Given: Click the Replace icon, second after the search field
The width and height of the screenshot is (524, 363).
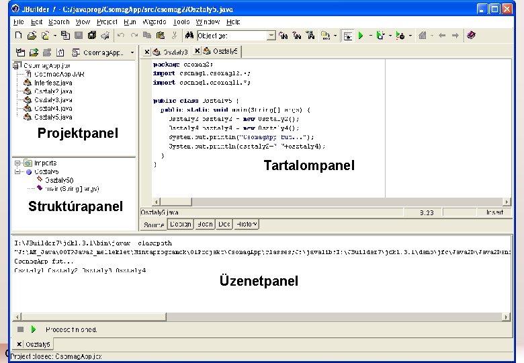Looking at the screenshot, I should (297, 35).
